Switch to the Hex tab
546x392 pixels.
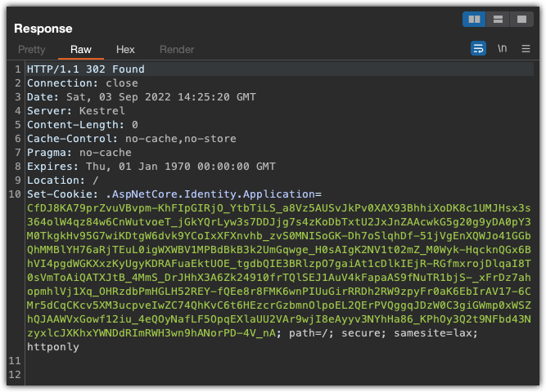tap(125, 49)
